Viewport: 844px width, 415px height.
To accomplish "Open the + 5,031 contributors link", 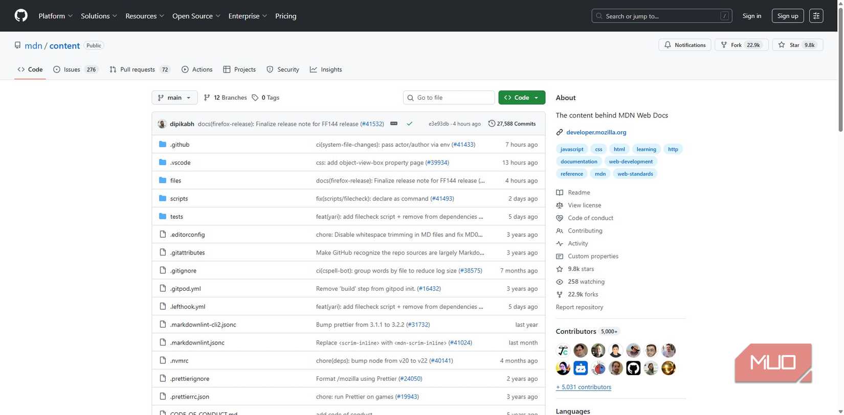I will click(584, 387).
